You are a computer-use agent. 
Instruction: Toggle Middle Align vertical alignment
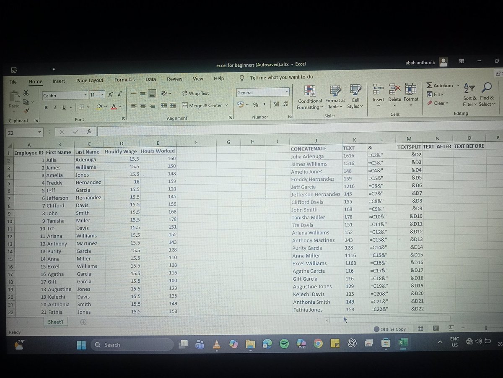point(143,94)
